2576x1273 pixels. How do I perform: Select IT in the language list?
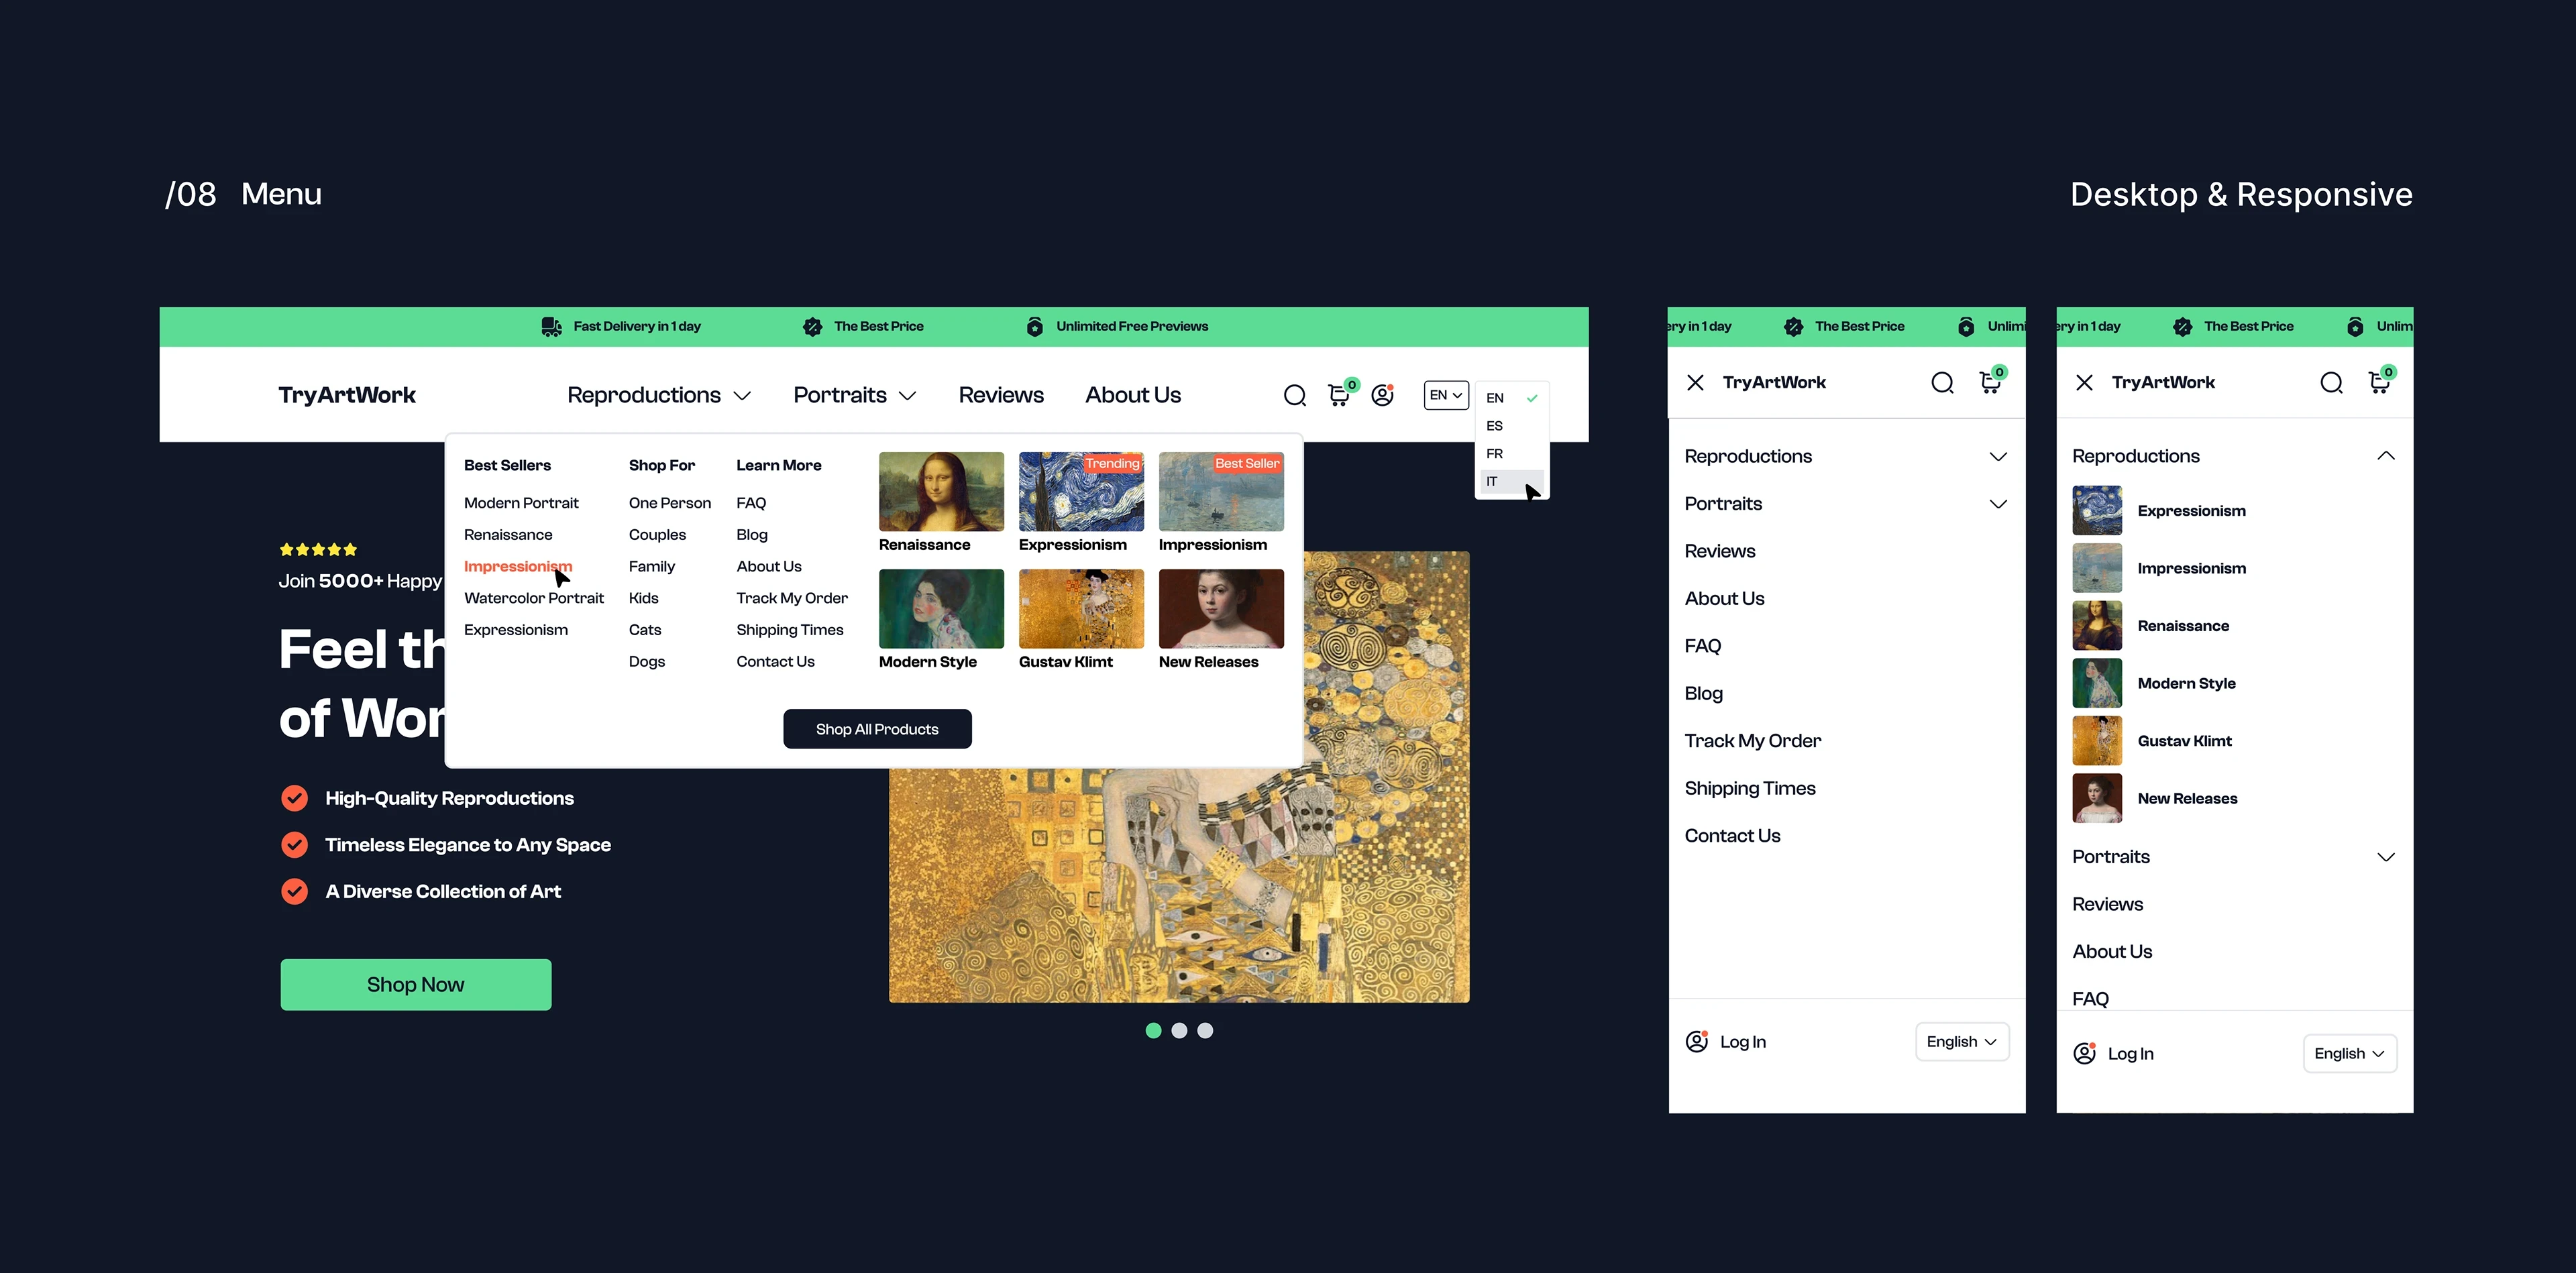(x=1512, y=482)
